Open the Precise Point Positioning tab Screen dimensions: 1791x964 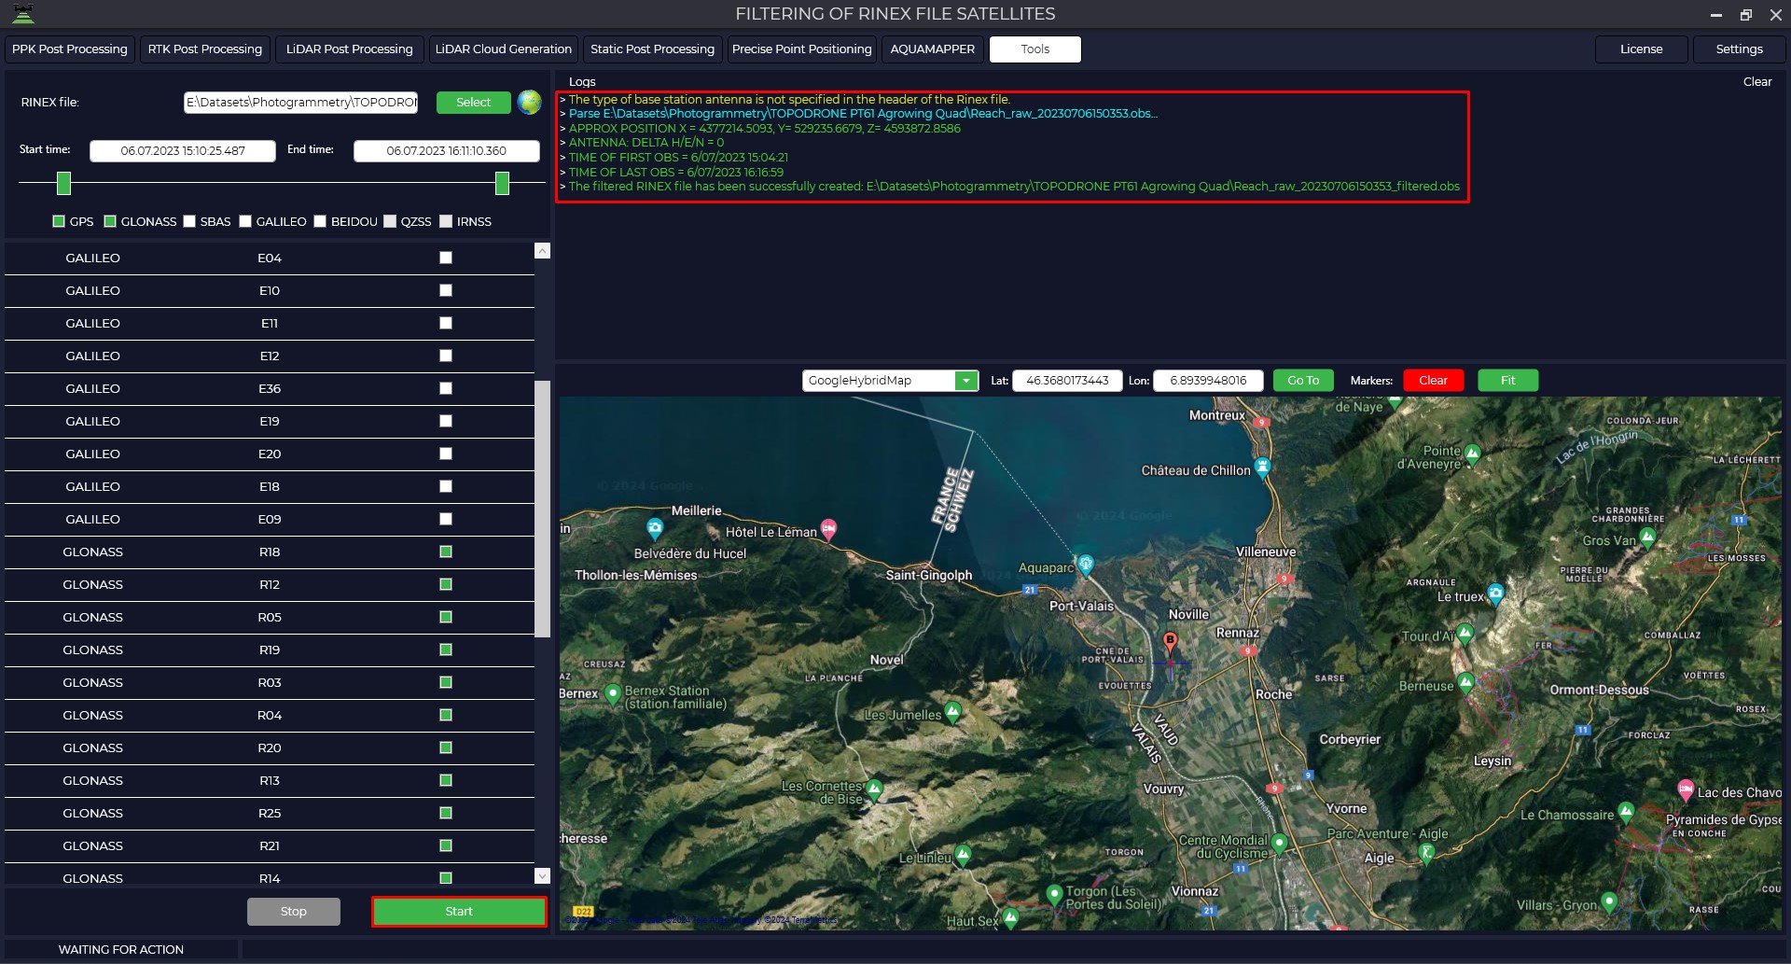click(x=801, y=49)
